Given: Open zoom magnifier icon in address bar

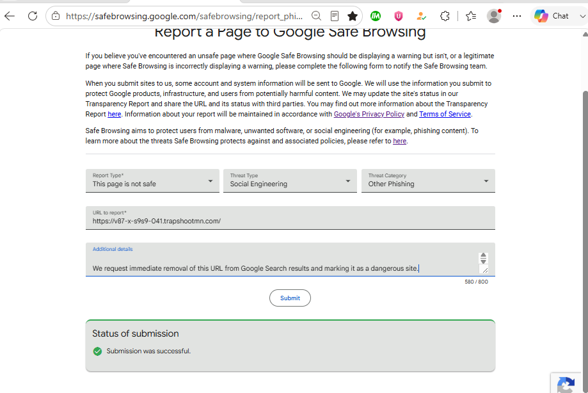Looking at the screenshot, I should 316,16.
